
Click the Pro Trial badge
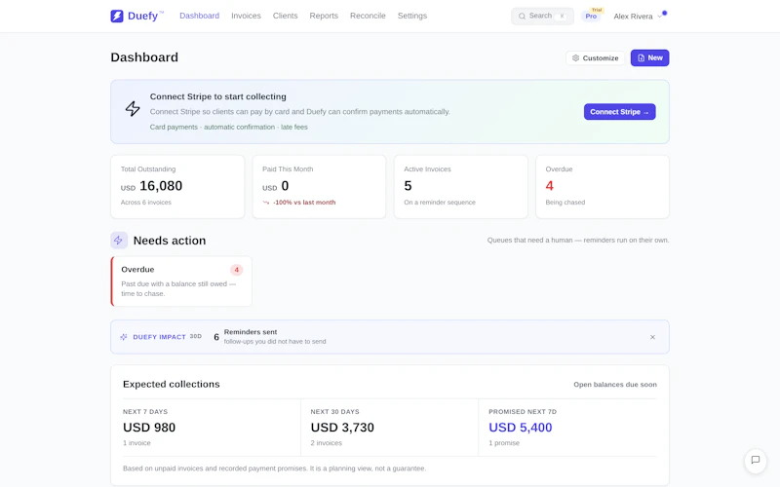592,15
